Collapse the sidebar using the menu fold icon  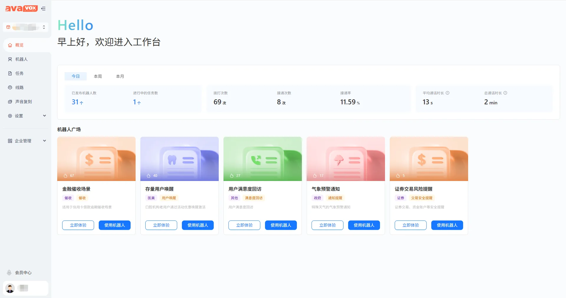coord(43,9)
